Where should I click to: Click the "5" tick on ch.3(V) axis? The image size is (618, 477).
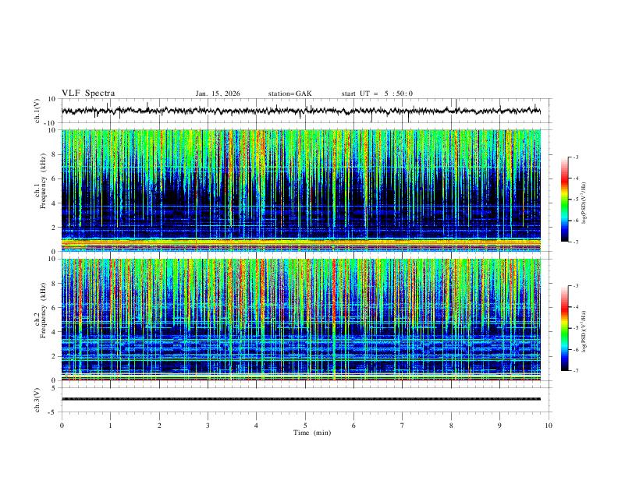[55, 388]
